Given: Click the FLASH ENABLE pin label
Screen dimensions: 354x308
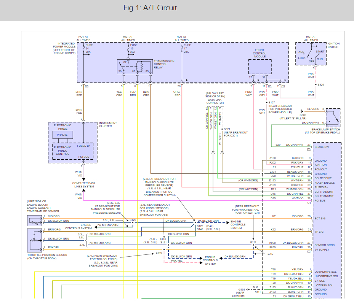Looking at the screenshot, I should click(324, 183).
